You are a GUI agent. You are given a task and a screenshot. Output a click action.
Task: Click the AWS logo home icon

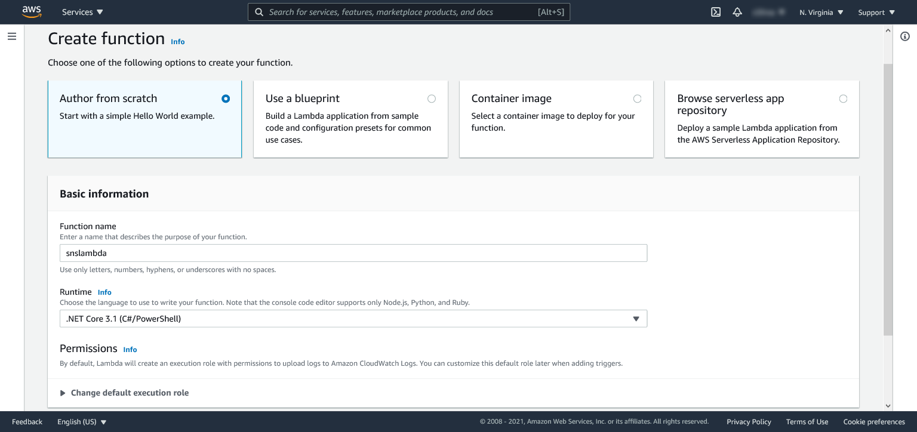coord(32,12)
